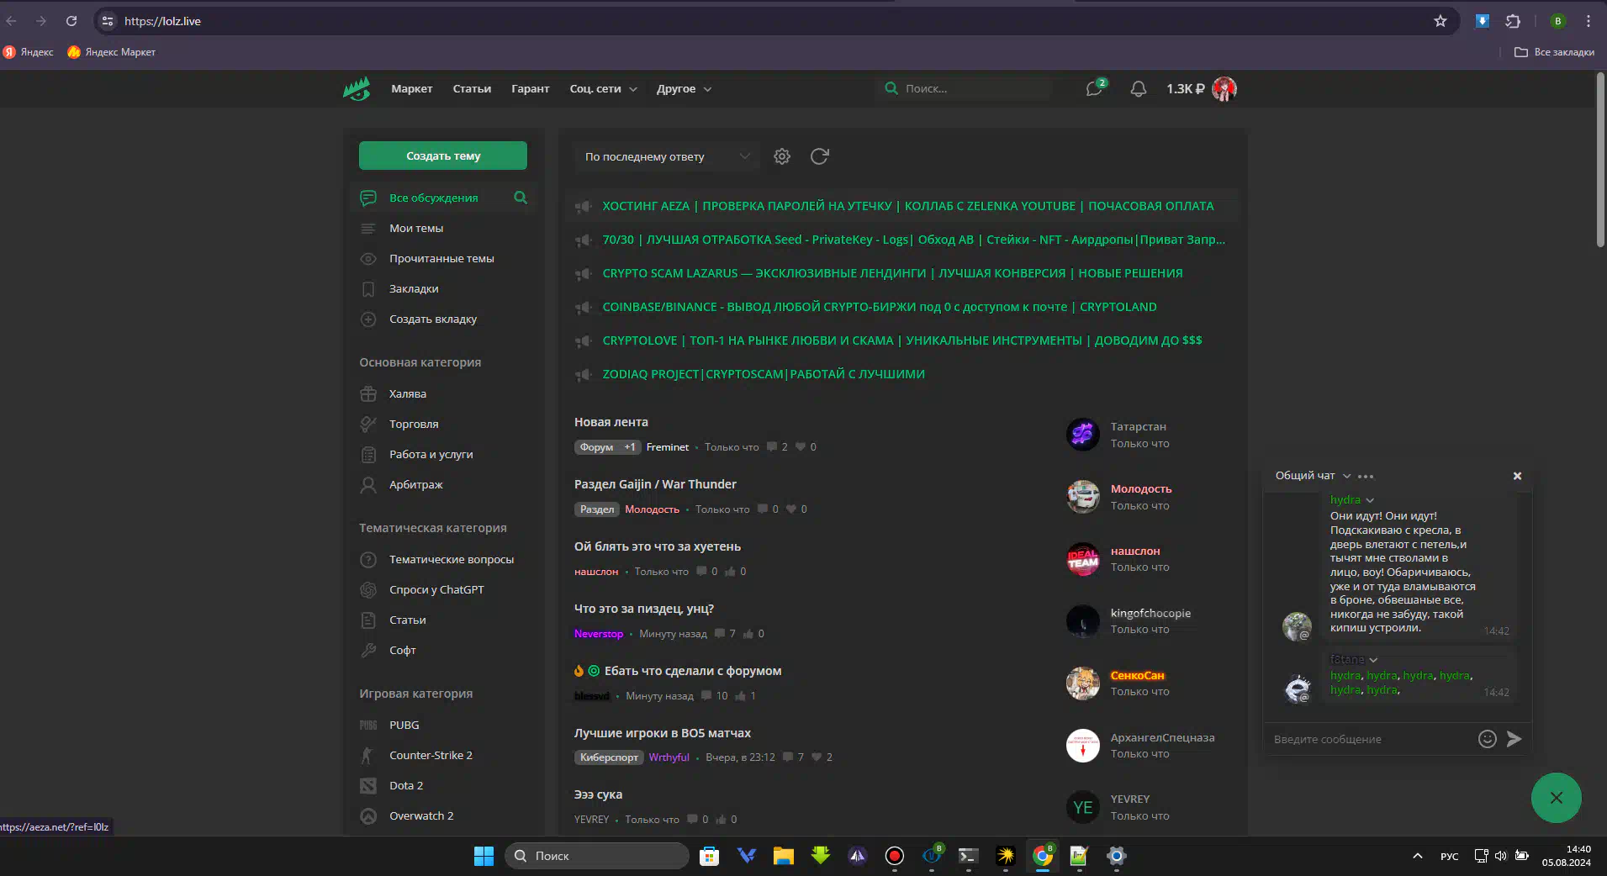This screenshot has height=876, width=1607.
Task: Expand the Соц. сети dropdown menu
Action: (603, 89)
